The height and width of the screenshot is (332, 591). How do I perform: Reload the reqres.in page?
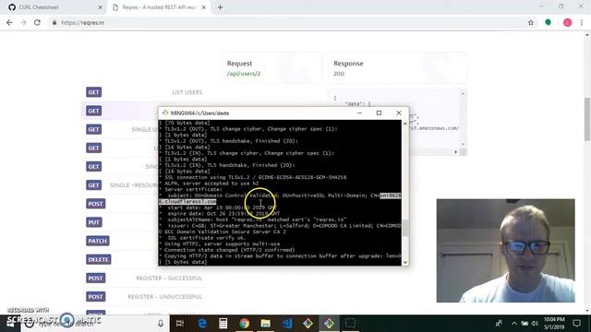coord(37,22)
